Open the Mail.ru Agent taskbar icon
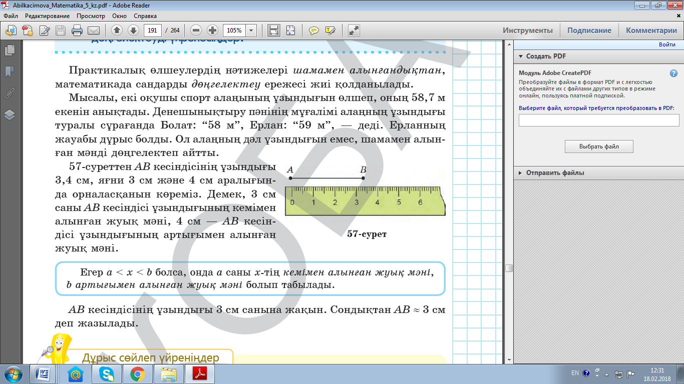Image resolution: width=684 pixels, height=384 pixels. [x=75, y=373]
